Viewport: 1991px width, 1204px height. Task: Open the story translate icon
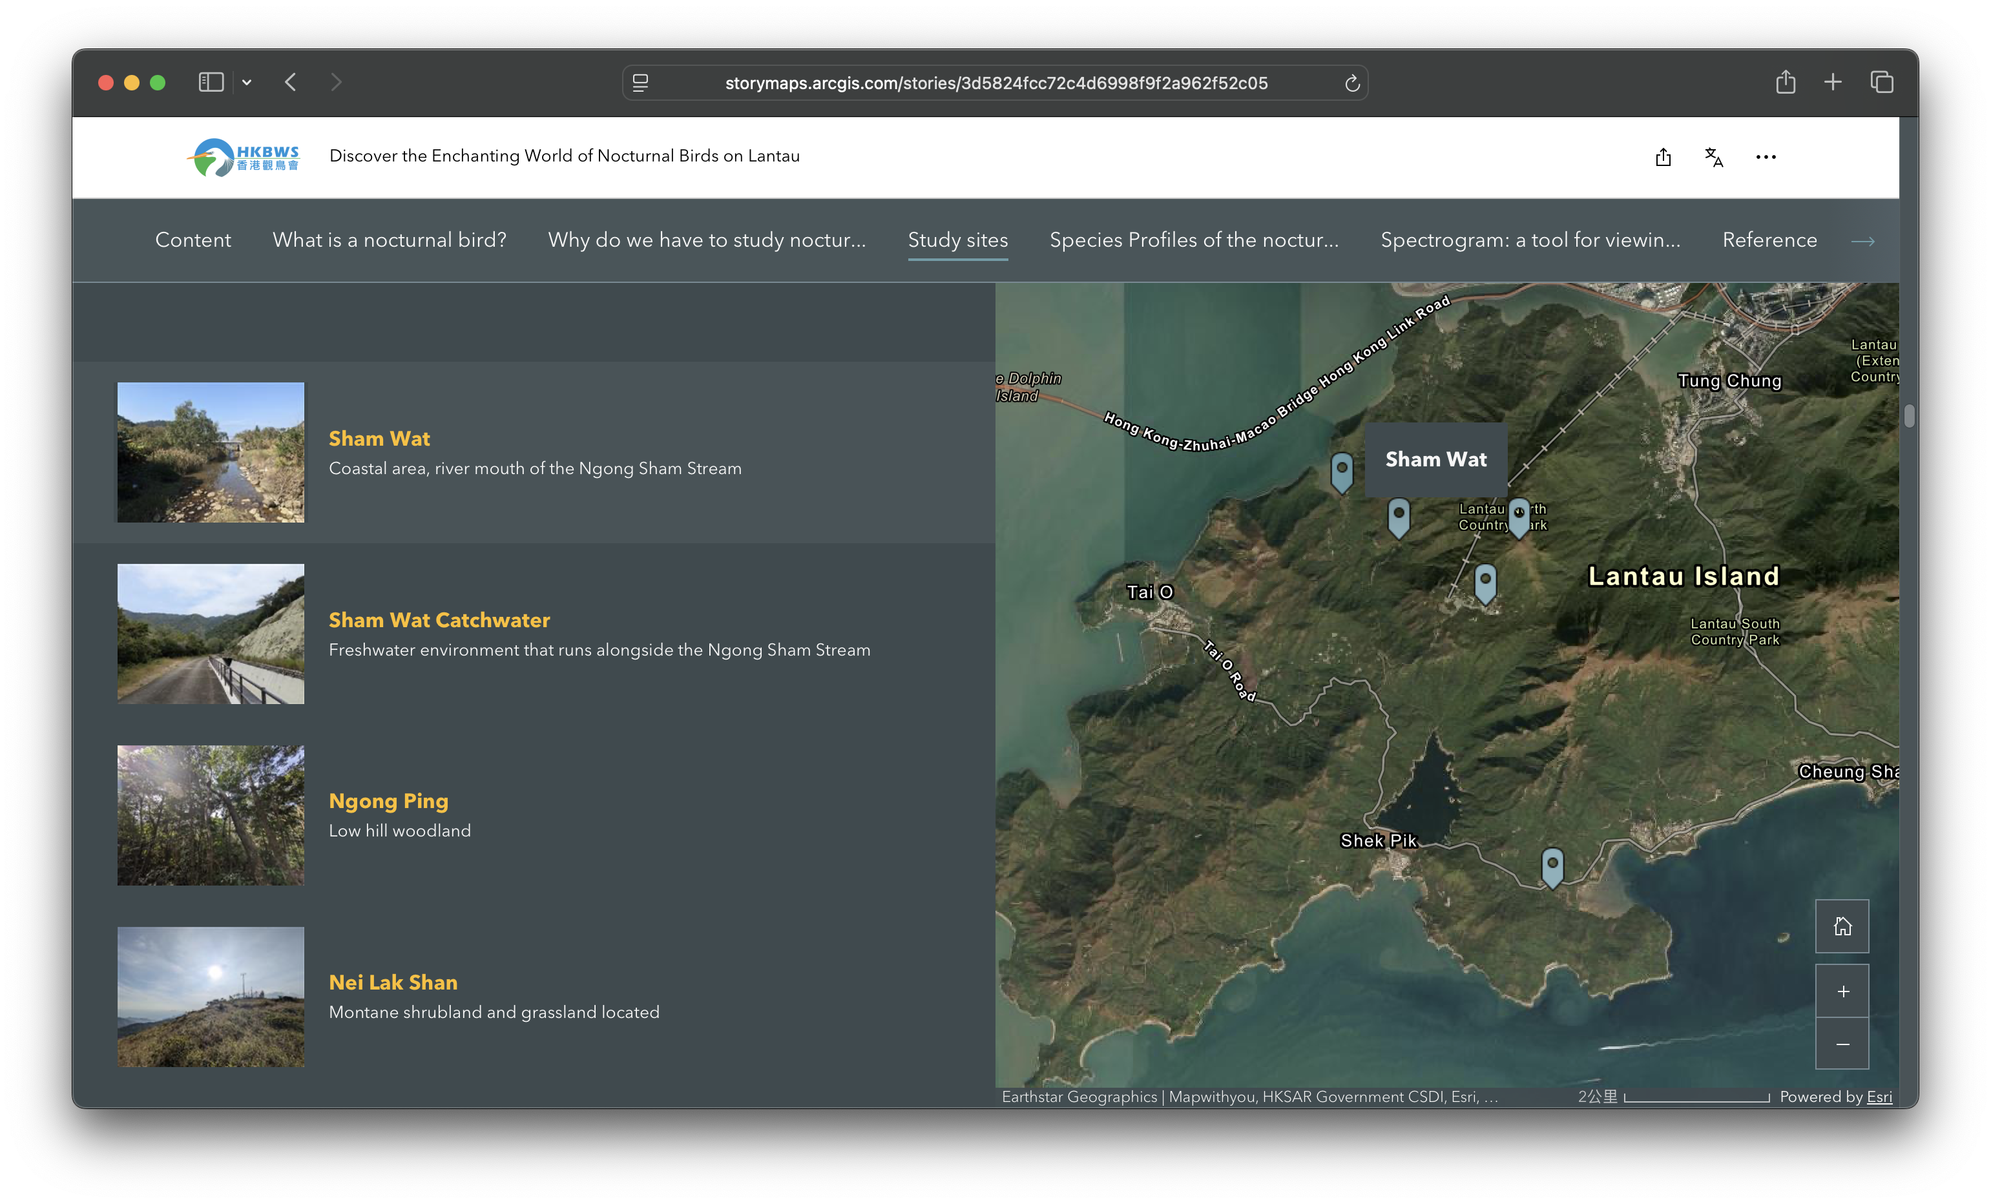[1713, 157]
